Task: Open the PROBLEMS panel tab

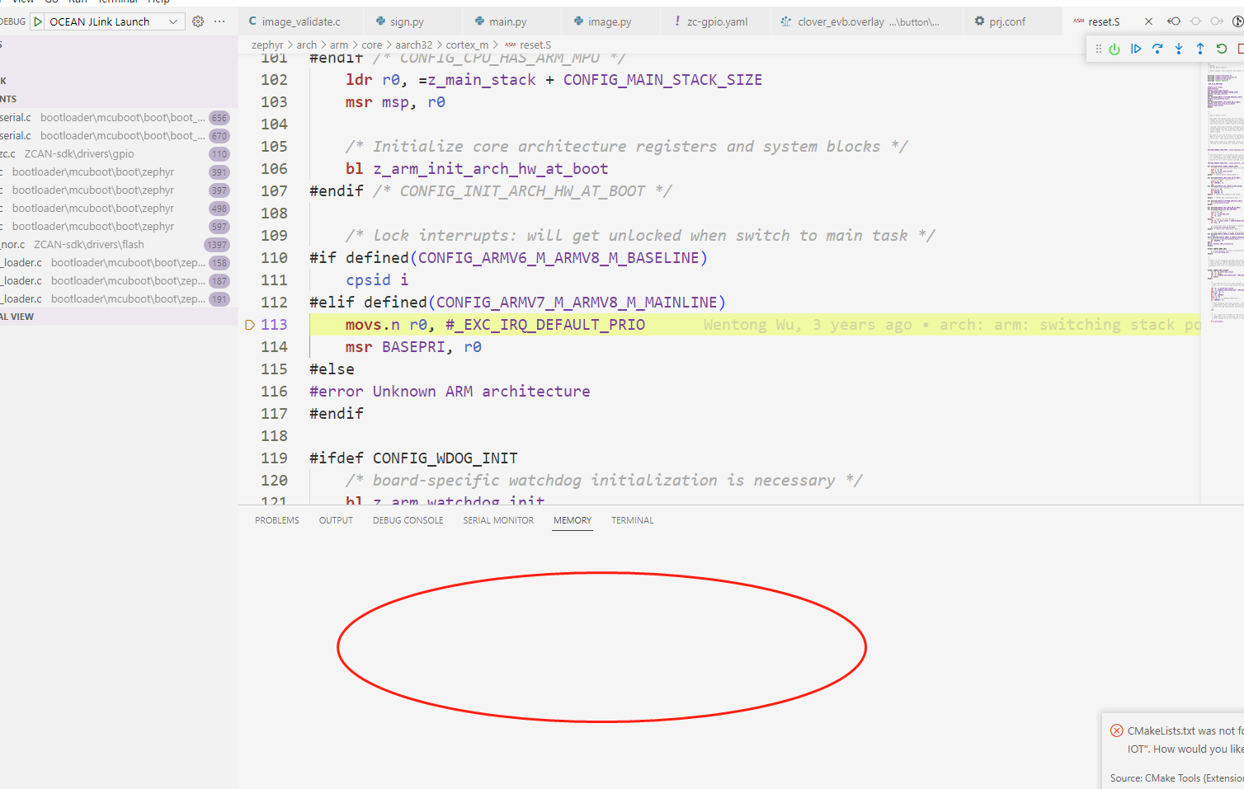Action: pyautogui.click(x=277, y=520)
